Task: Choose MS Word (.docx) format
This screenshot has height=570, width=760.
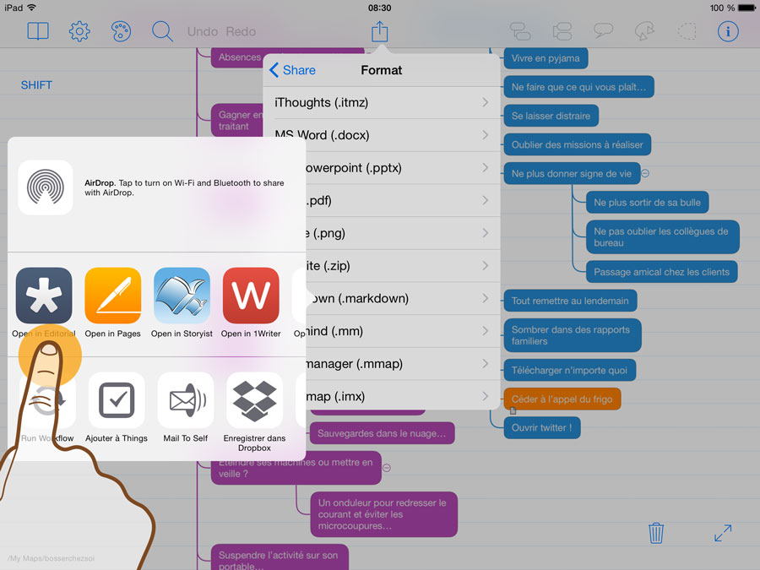Action: pyautogui.click(x=382, y=135)
